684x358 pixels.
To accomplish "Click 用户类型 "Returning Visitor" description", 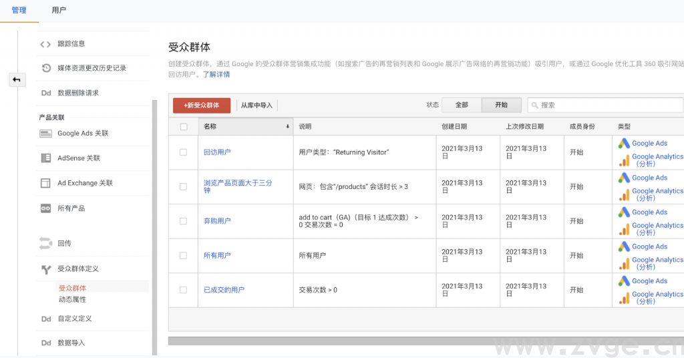I will 344,152.
